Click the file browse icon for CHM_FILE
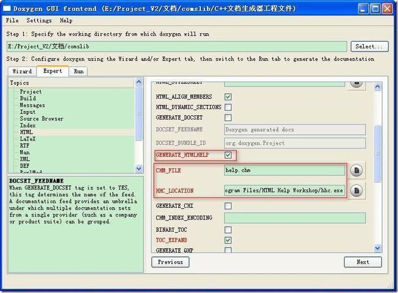Viewport: 398px width, 293px height. point(356,170)
